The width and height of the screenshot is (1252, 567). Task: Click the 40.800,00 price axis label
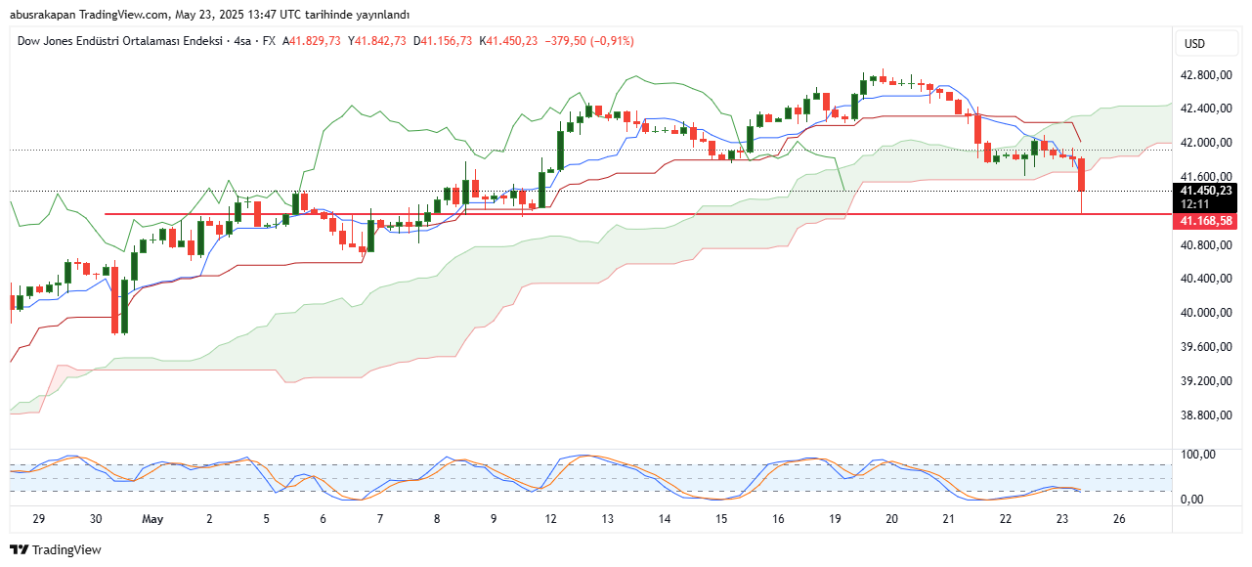[x=1207, y=245]
